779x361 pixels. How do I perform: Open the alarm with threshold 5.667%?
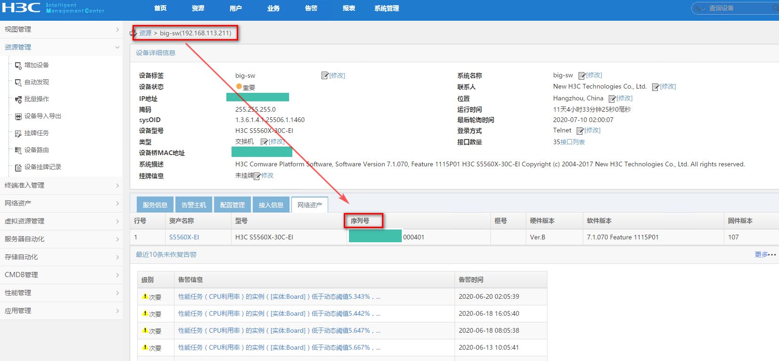click(x=279, y=347)
